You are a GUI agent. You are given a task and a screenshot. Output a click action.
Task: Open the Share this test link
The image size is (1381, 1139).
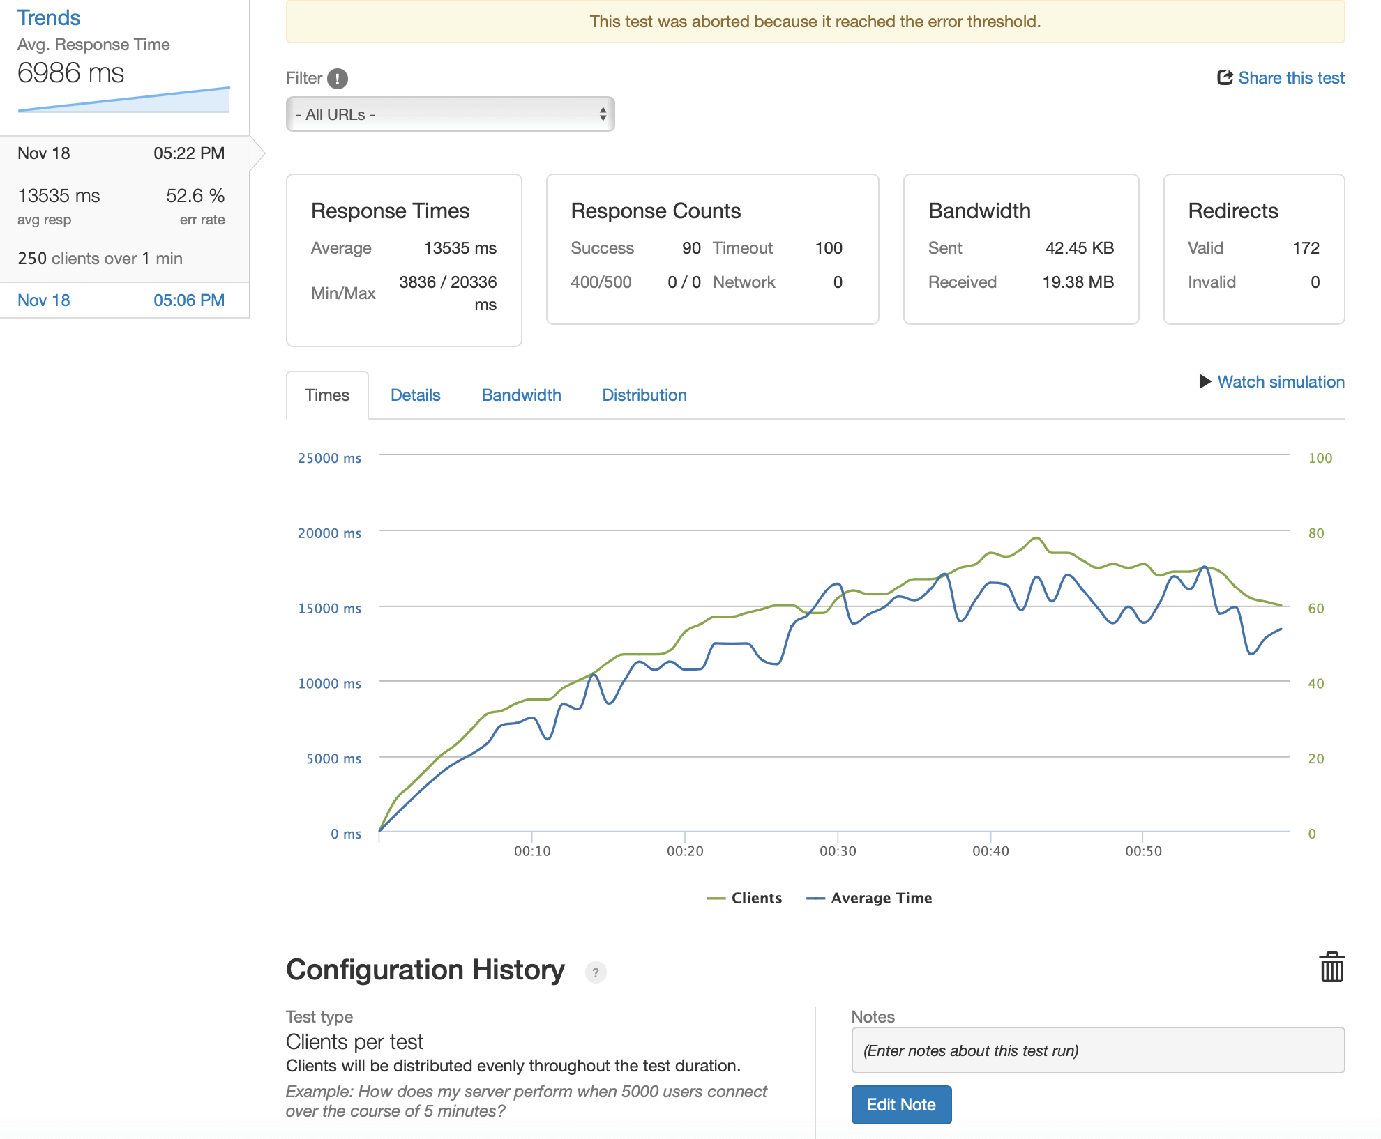(1291, 78)
